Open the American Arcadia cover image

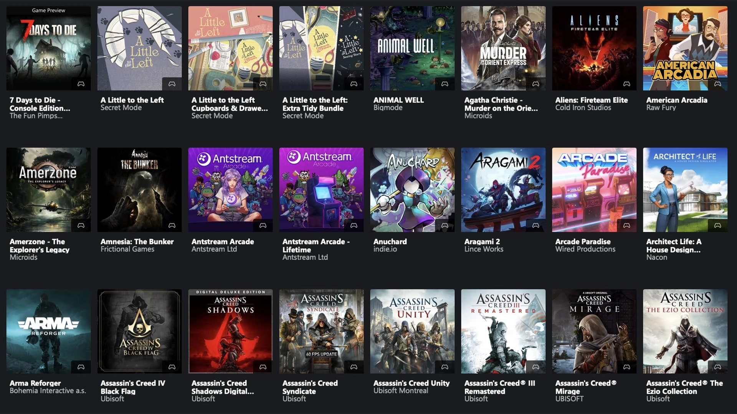point(685,48)
